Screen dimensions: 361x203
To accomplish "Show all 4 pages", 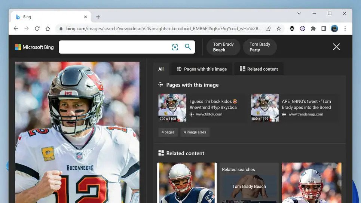I will tap(168, 132).
